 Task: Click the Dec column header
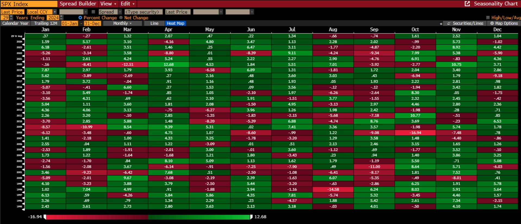pos(497,30)
